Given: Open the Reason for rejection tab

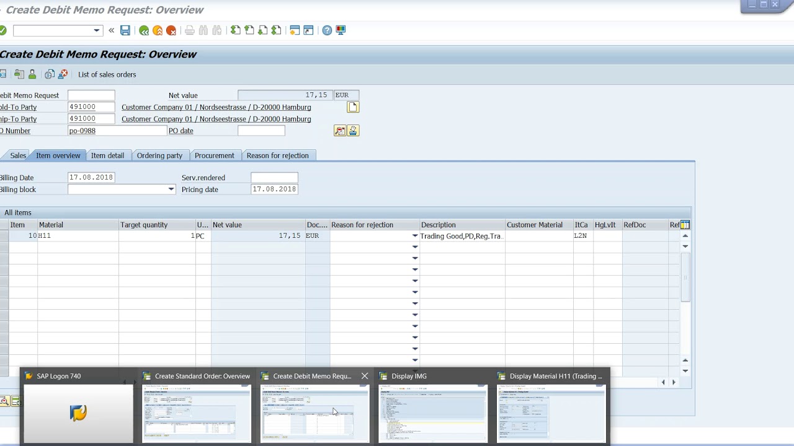Looking at the screenshot, I should 277,155.
